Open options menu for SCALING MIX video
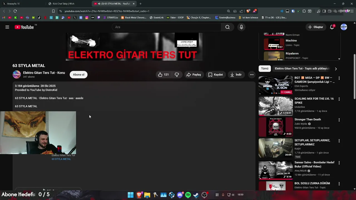356x200 pixels. [x=339, y=99]
